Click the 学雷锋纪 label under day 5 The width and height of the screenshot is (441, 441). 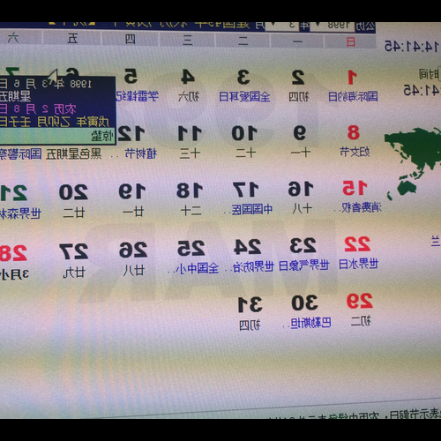[x=137, y=96]
